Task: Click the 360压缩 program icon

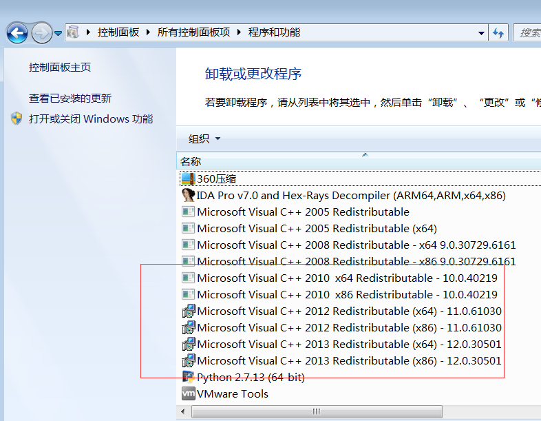Action: click(189, 178)
